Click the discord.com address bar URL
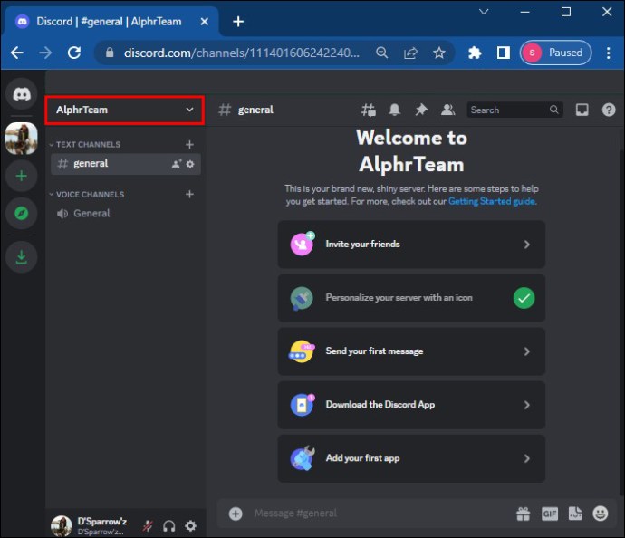The image size is (625, 538). tap(242, 53)
